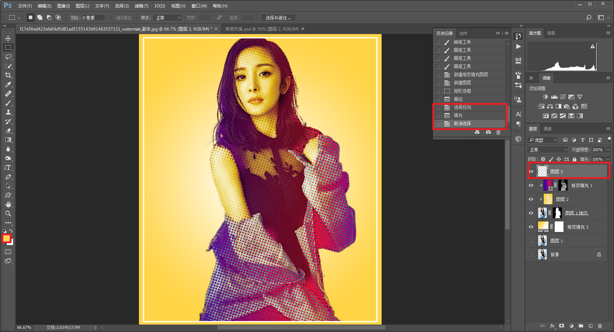
Task: Select the Hand tool
Action: (x=8, y=204)
